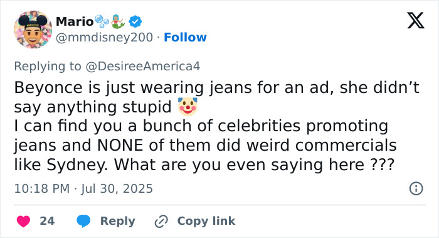Click the Copy link text
This screenshot has height=238, width=439.
pyautogui.click(x=206, y=221)
